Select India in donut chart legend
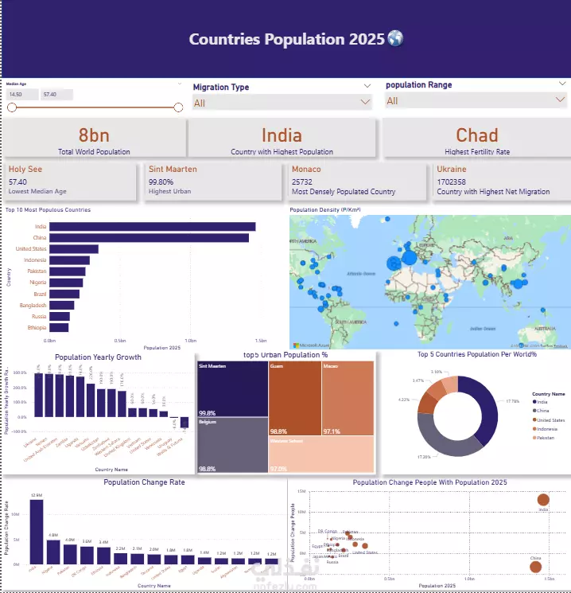Screen dimensions: 571x593 pos(540,402)
